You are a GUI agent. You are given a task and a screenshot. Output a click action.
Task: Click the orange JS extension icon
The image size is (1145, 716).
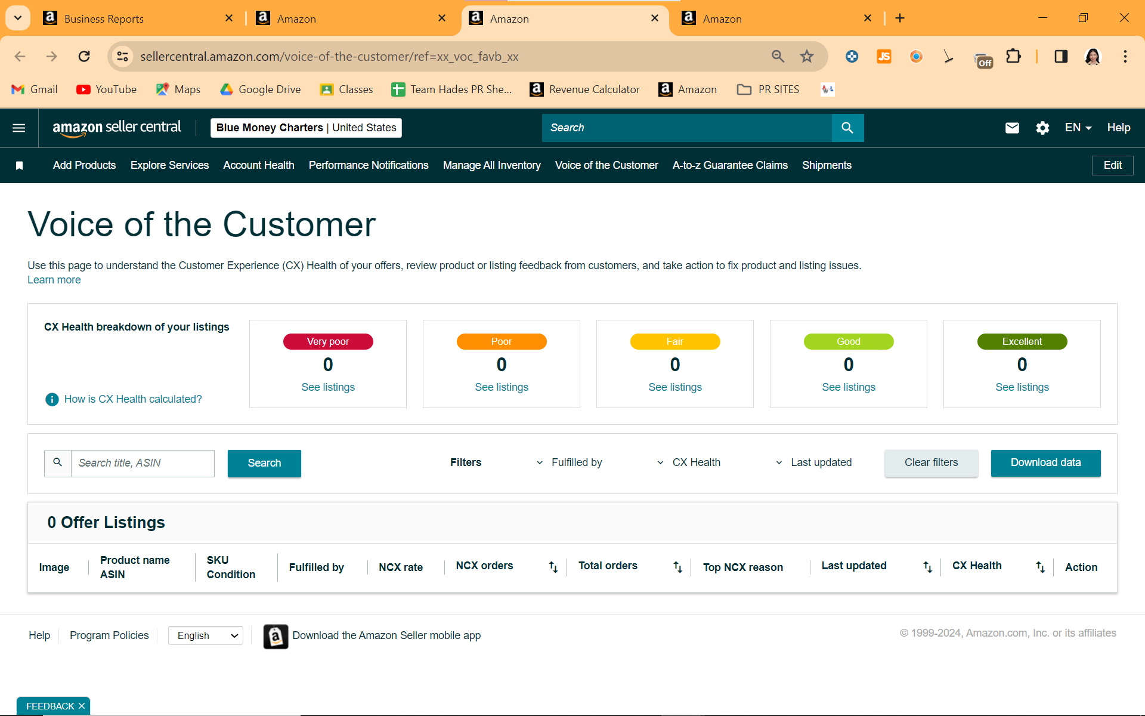tap(884, 56)
